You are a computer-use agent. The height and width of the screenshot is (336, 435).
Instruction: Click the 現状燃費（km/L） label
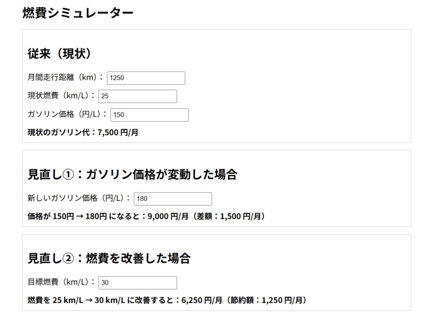point(61,96)
